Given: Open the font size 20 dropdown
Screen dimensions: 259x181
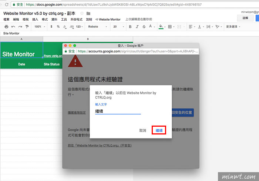Looking at the screenshot, I should (x=119, y=27).
